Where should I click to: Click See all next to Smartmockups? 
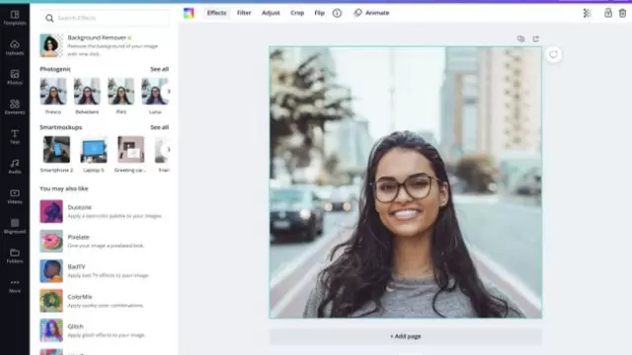coord(160,127)
